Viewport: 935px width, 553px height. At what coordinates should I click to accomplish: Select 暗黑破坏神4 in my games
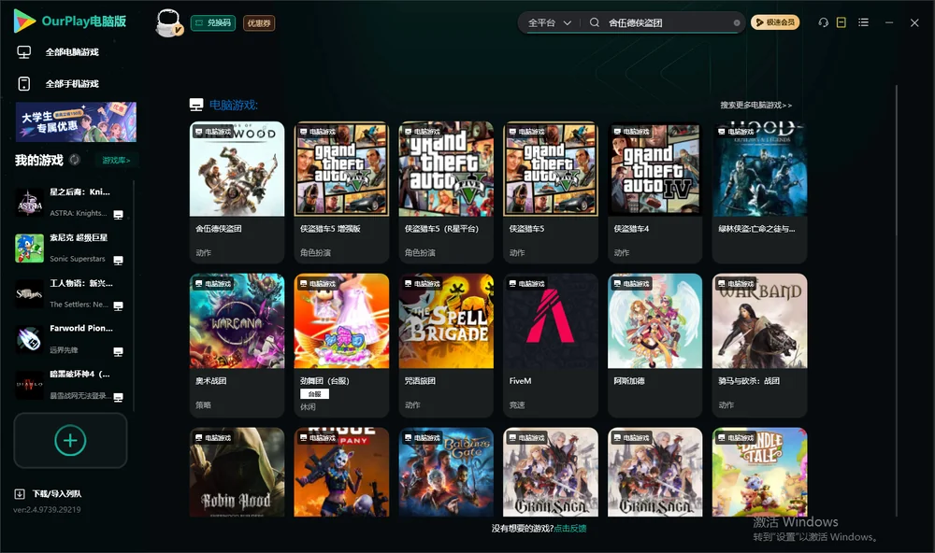tap(70, 385)
